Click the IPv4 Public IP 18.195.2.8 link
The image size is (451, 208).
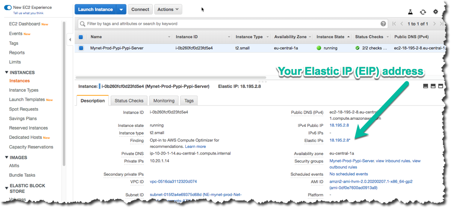click(339, 125)
